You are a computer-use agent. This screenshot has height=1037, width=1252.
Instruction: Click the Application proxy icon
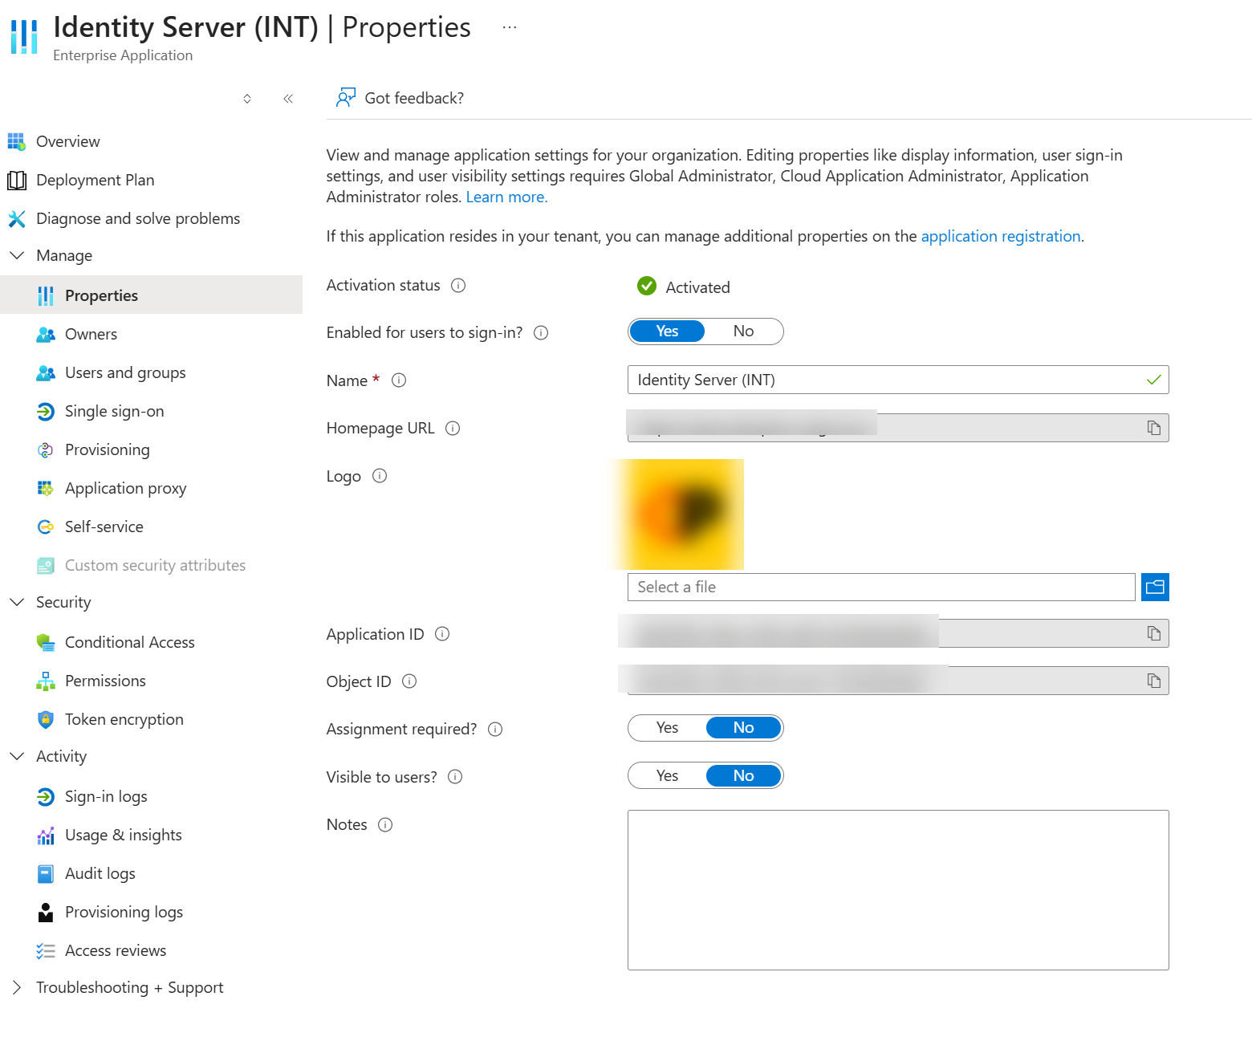click(x=46, y=489)
